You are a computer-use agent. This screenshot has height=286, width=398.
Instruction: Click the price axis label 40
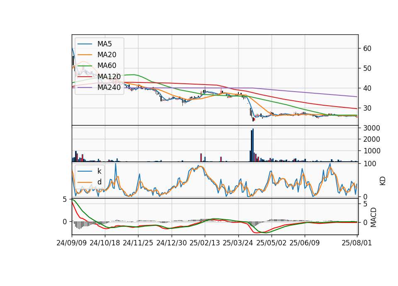click(367, 88)
